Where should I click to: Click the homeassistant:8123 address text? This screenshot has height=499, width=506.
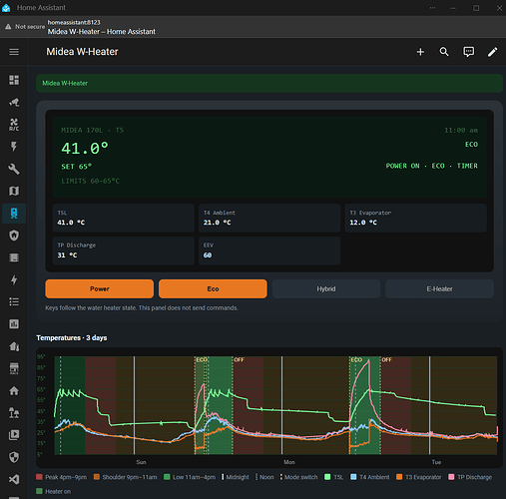74,22
